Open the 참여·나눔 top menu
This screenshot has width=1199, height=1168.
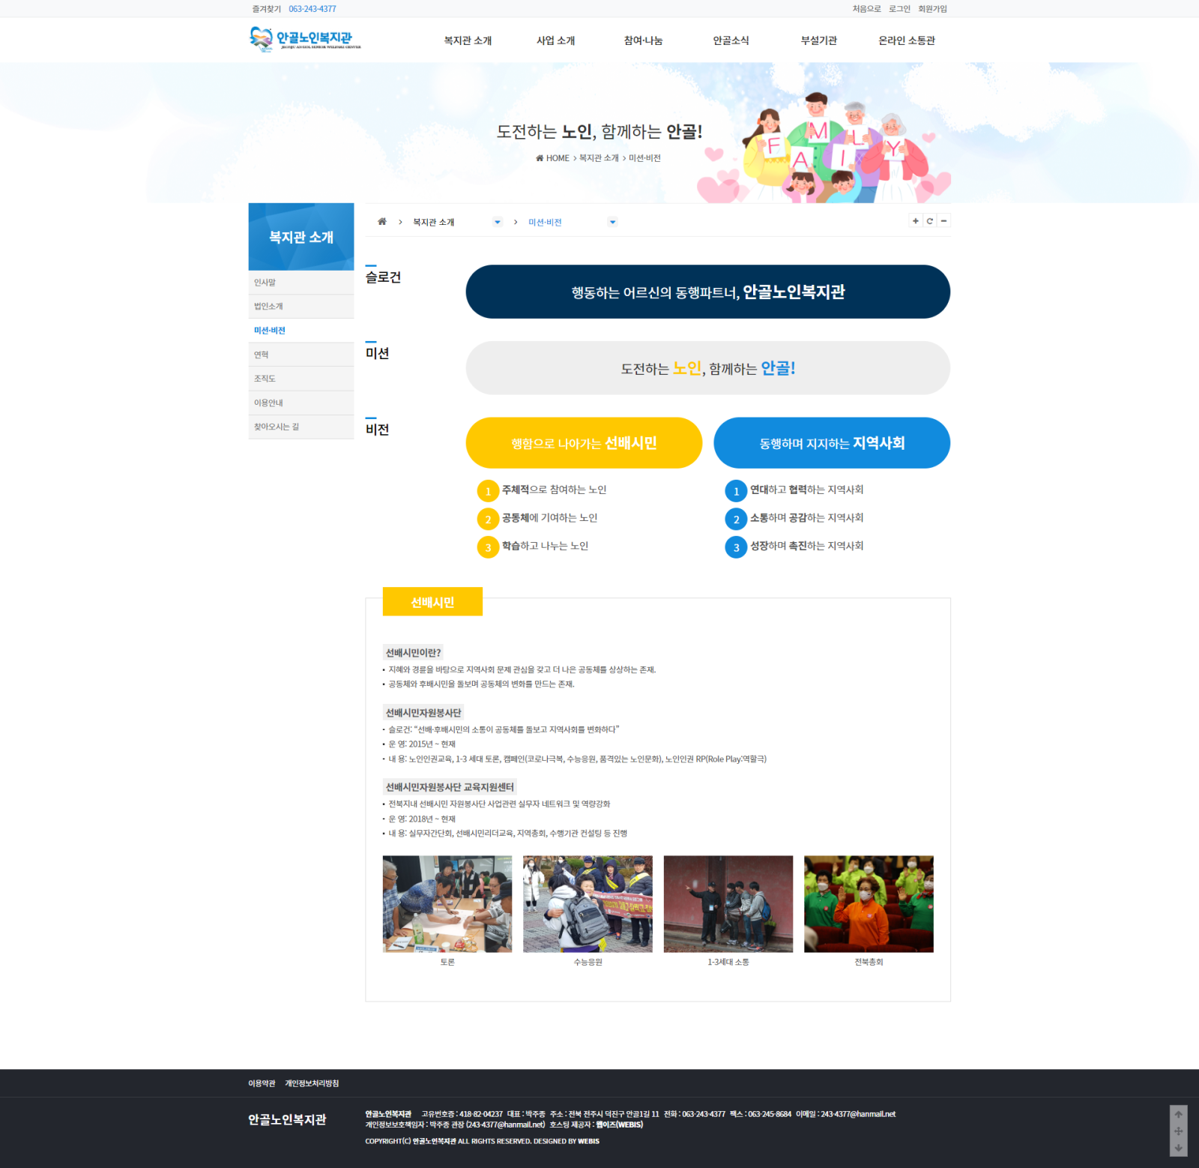643,40
